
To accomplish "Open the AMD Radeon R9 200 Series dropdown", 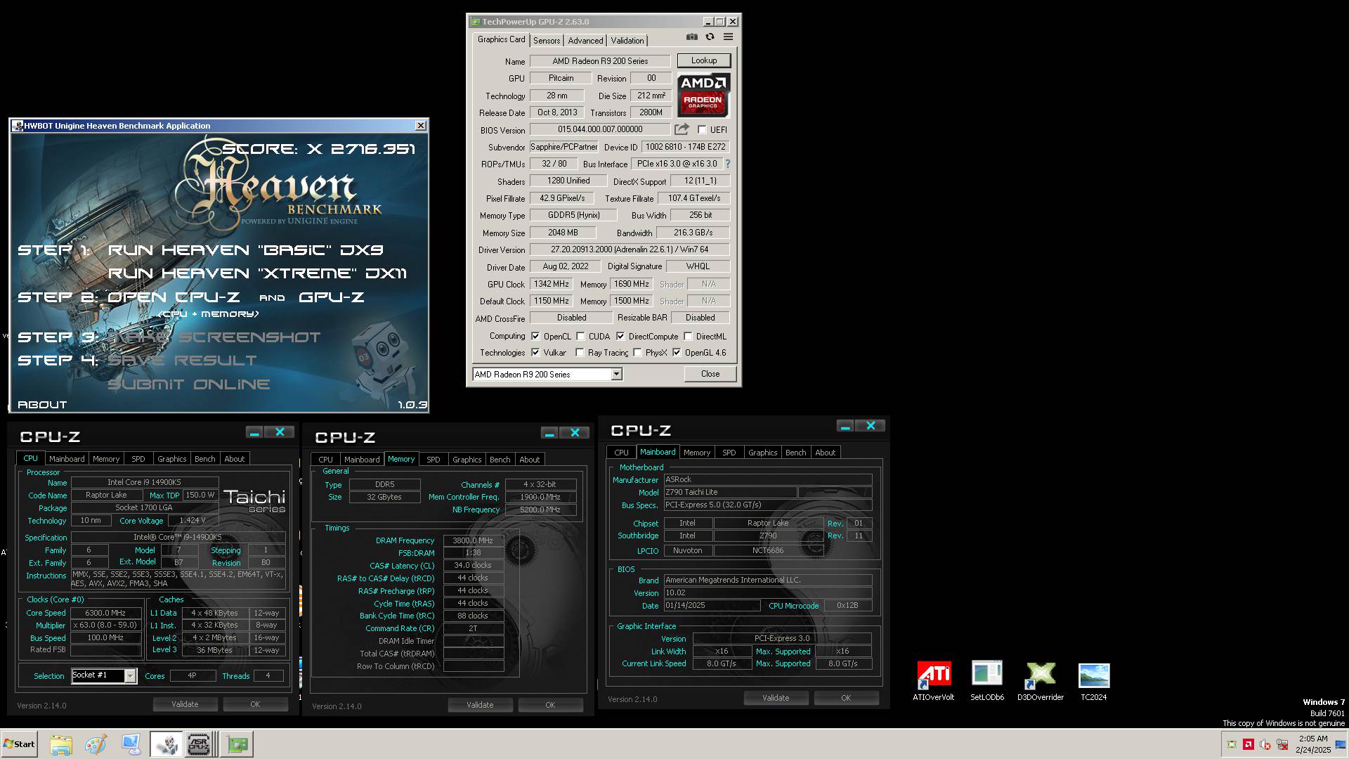I will (x=547, y=375).
